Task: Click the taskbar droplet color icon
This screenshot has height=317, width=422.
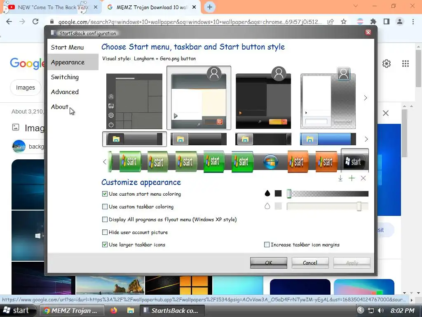Action: tap(267, 206)
